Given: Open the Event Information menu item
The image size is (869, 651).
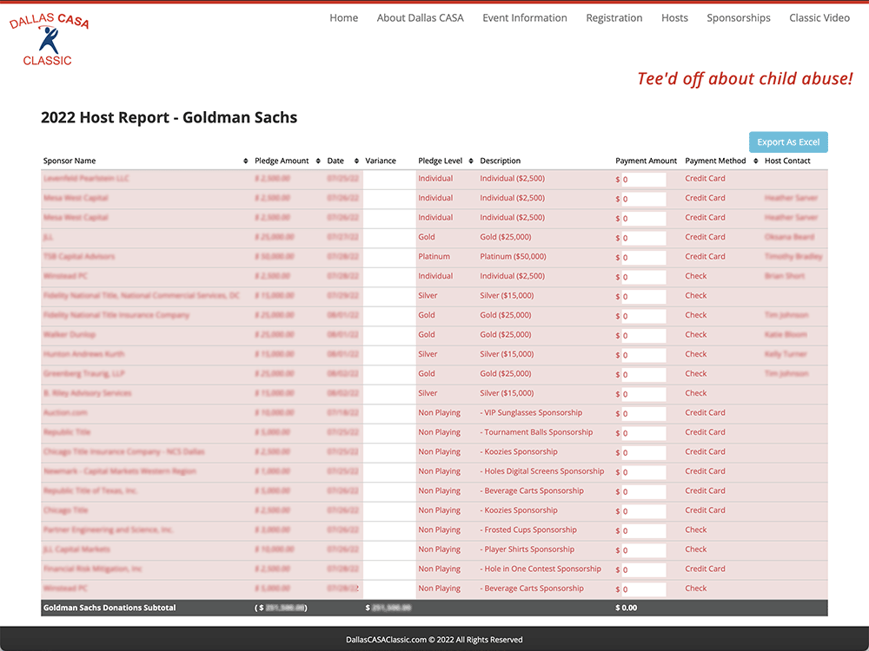Looking at the screenshot, I should click(524, 17).
